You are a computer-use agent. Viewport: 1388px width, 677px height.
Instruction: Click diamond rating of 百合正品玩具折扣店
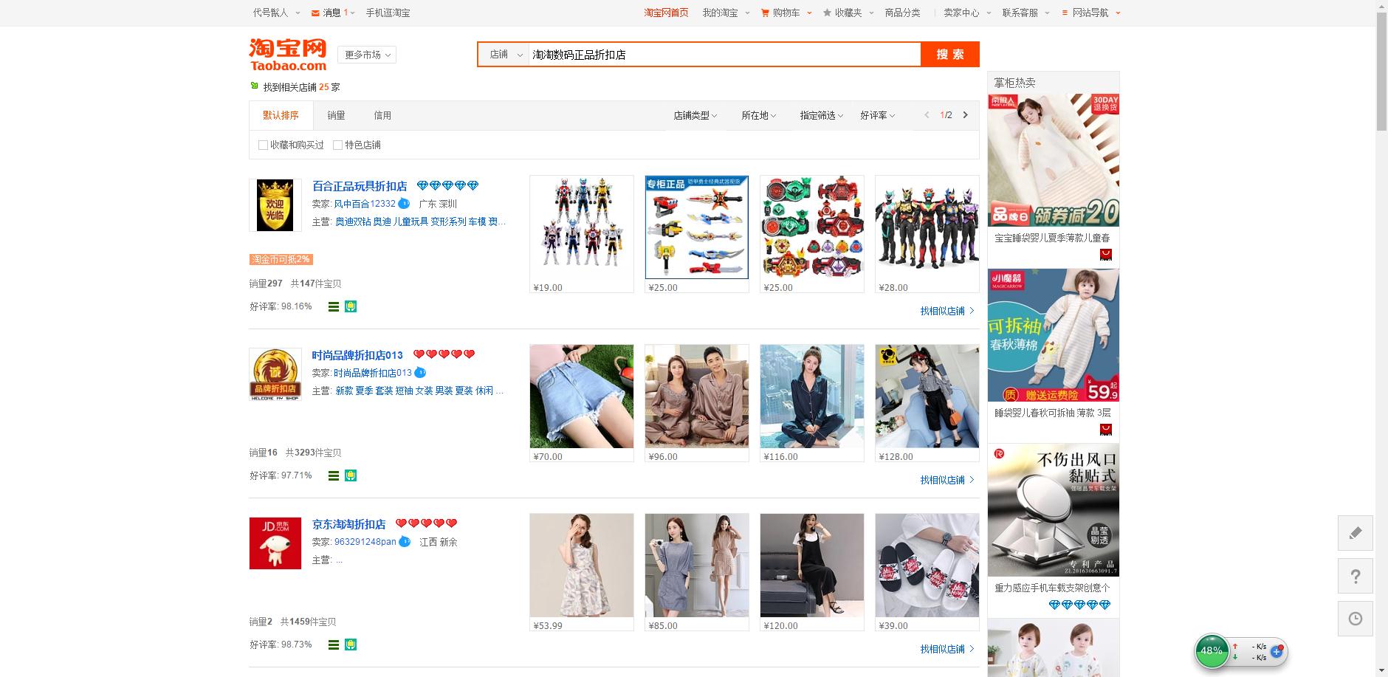click(447, 185)
